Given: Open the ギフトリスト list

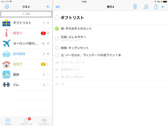Looking at the screenshot, I should [26, 23].
